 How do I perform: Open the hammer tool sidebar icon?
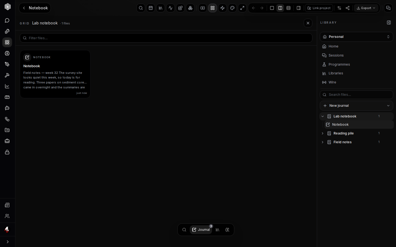[7, 75]
